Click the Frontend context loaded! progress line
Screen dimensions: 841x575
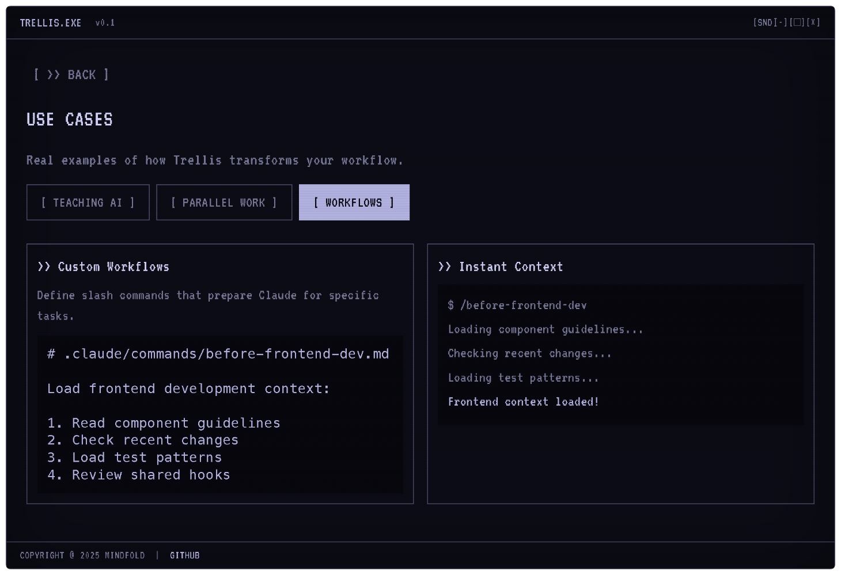click(x=523, y=401)
